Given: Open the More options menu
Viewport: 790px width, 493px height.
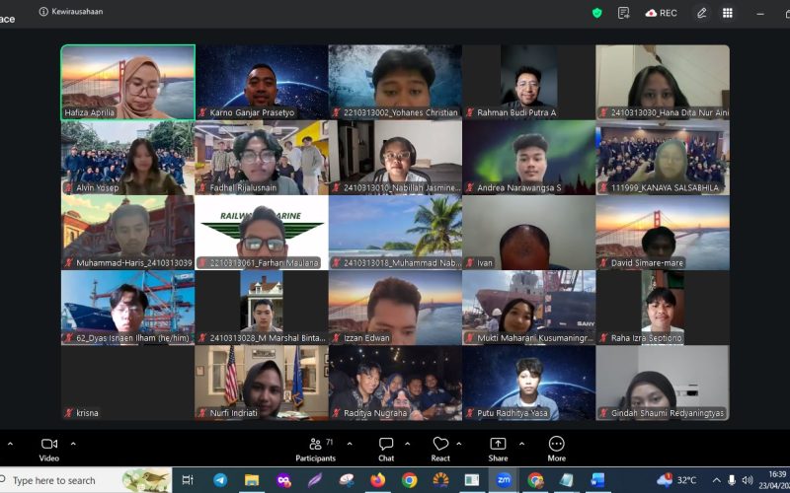Looking at the screenshot, I should [x=556, y=449].
